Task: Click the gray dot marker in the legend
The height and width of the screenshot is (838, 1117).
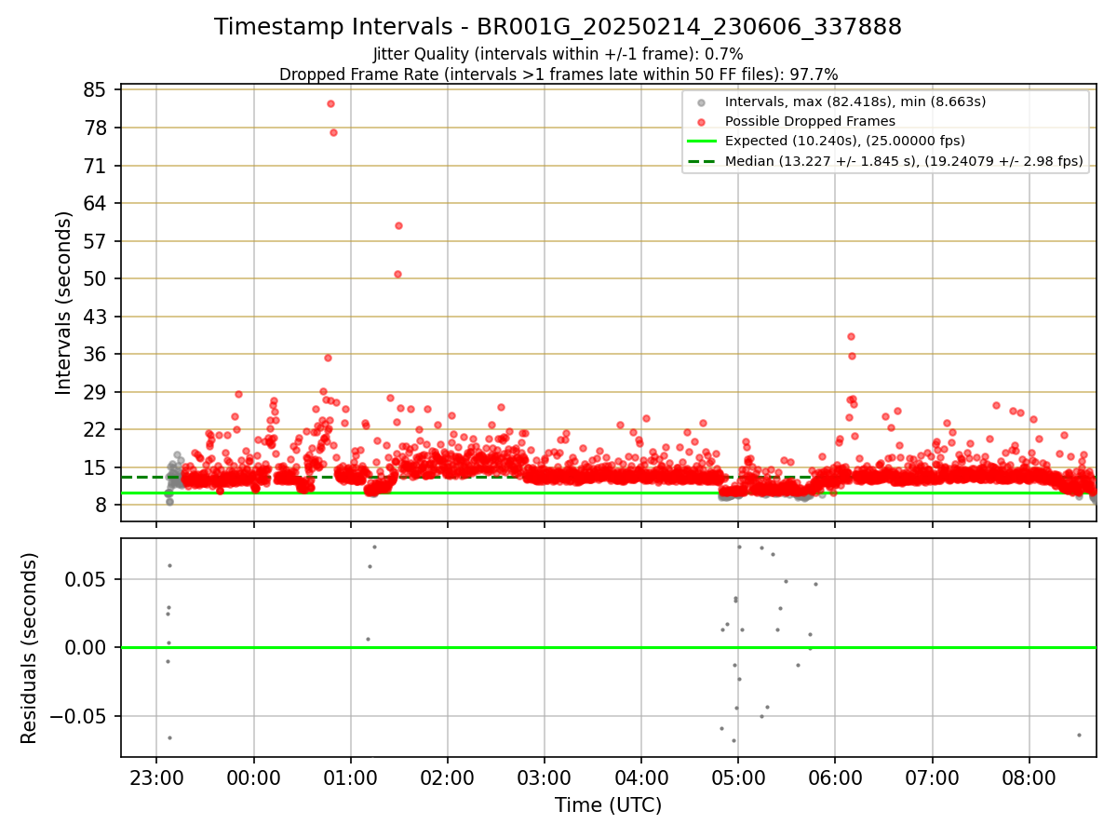Action: click(703, 102)
